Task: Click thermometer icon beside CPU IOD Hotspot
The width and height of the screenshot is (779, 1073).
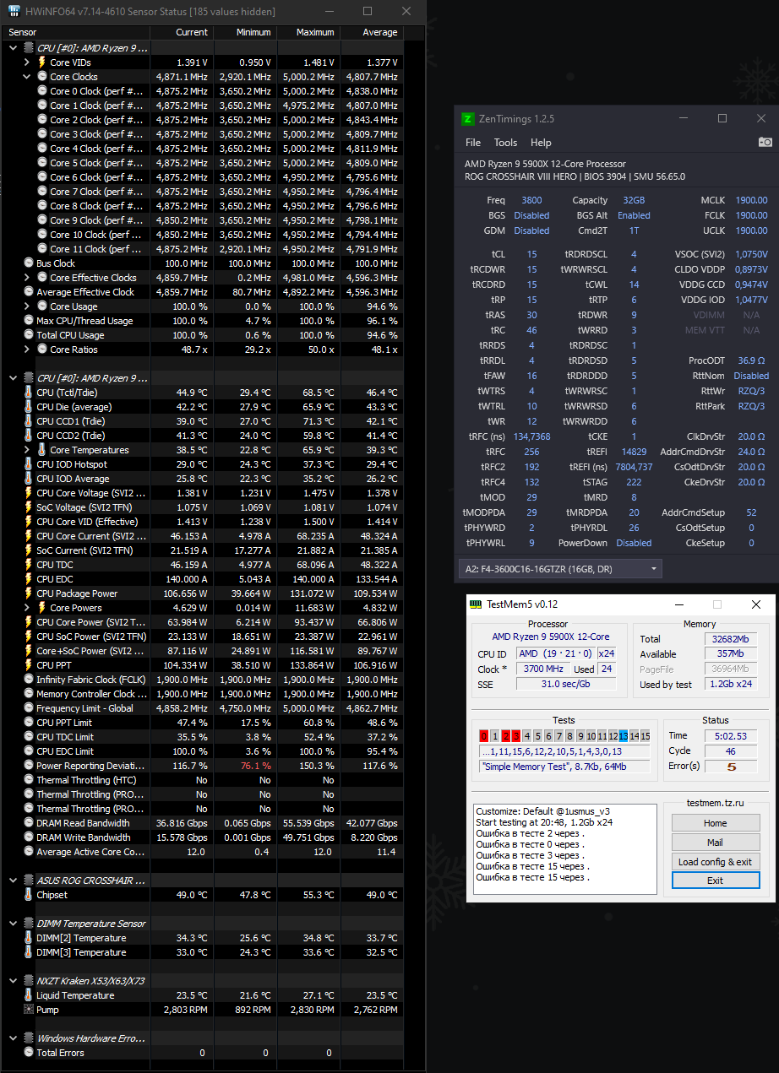Action: click(x=29, y=464)
